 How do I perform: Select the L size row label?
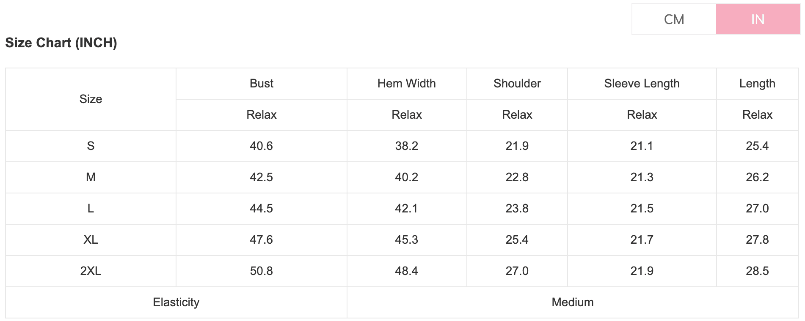tap(91, 209)
